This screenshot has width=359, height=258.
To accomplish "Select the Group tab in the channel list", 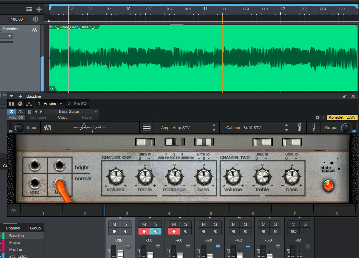I will coord(35,228).
